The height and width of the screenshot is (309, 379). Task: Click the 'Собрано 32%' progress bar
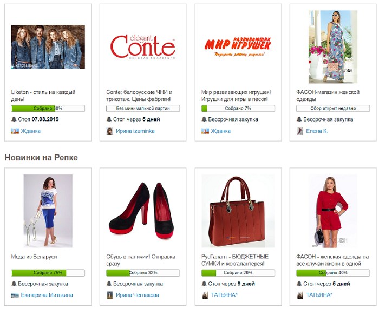(x=143, y=273)
